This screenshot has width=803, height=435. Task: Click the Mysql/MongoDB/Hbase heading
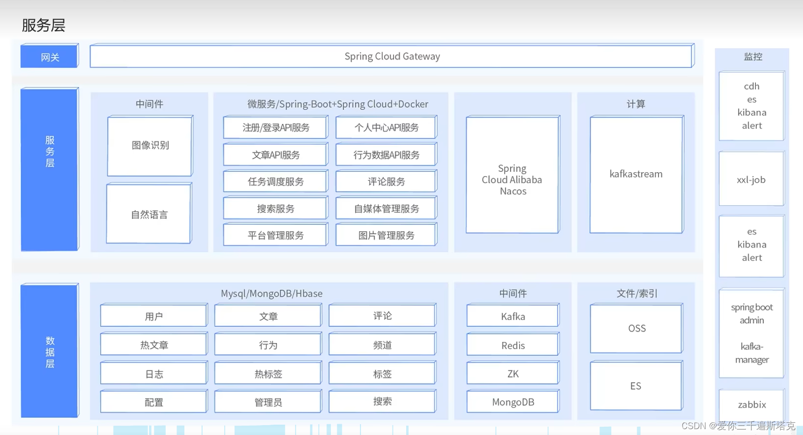pyautogui.click(x=271, y=293)
